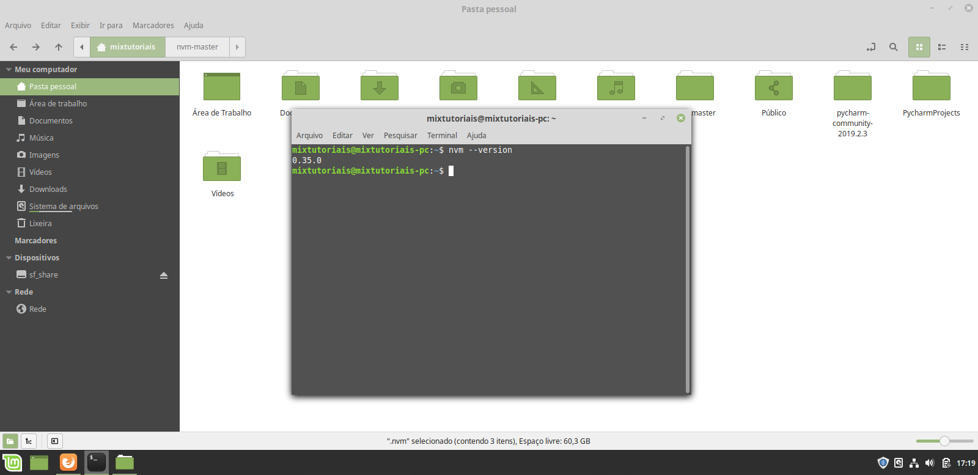
Task: Click the Marcadores sidebar heading
Action: click(x=35, y=241)
